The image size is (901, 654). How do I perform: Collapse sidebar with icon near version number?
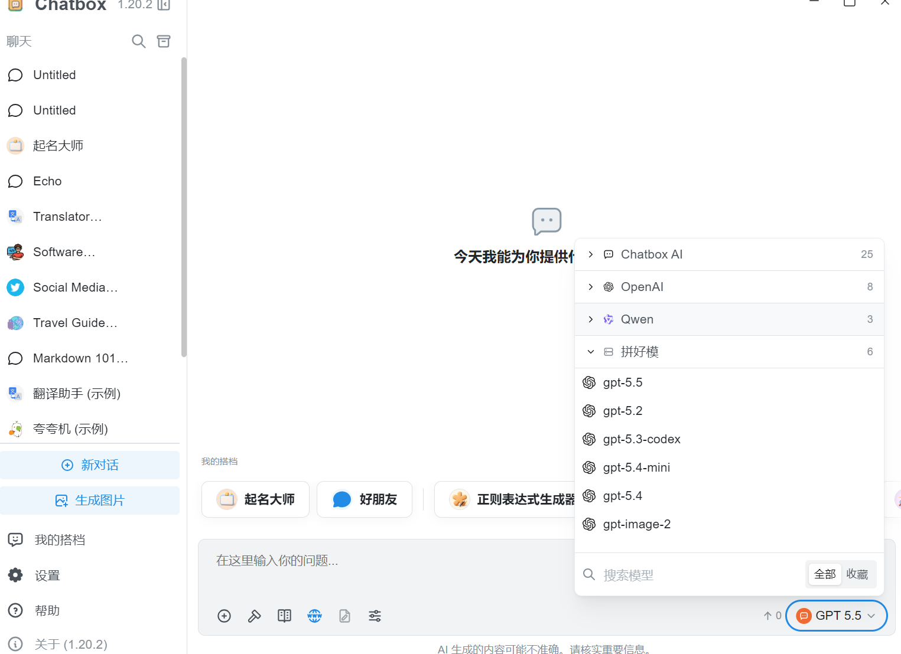click(x=164, y=5)
